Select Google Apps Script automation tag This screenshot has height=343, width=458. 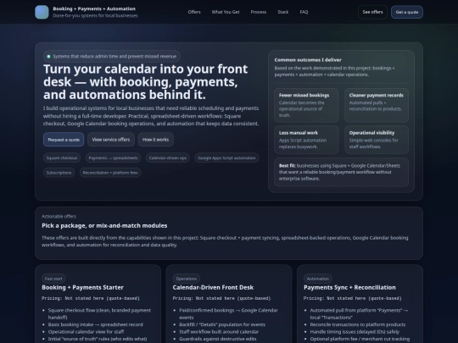pyautogui.click(x=226, y=158)
